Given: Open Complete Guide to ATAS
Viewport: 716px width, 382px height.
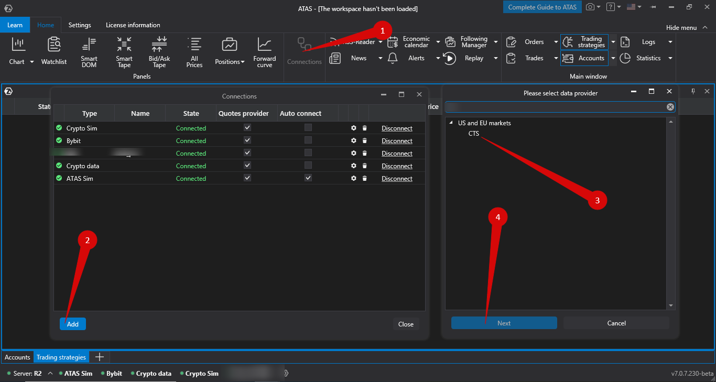Looking at the screenshot, I should 542,7.
